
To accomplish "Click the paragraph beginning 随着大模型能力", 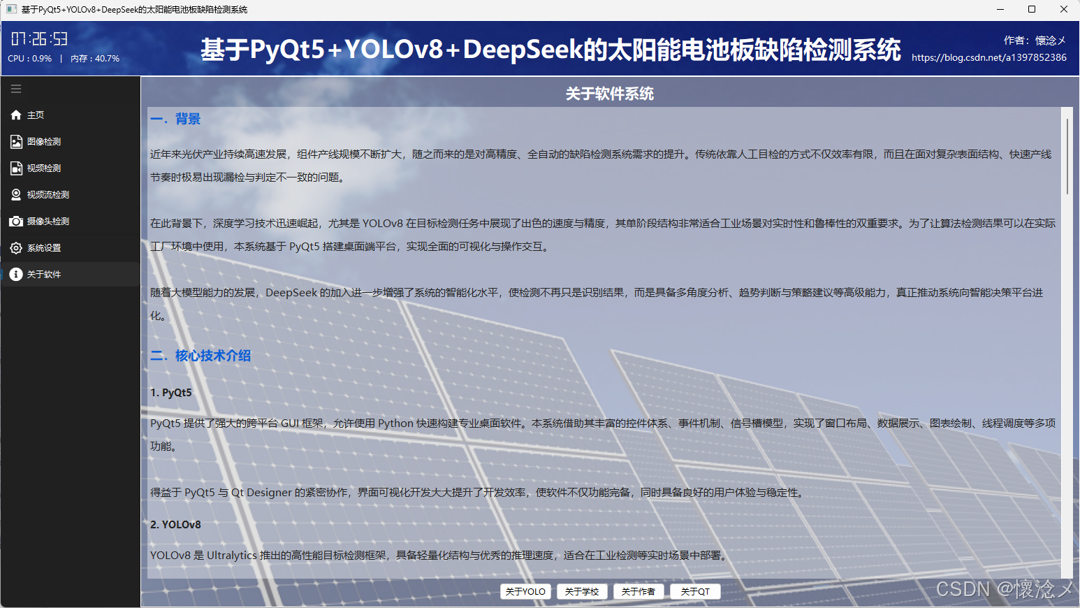I will pyautogui.click(x=597, y=304).
